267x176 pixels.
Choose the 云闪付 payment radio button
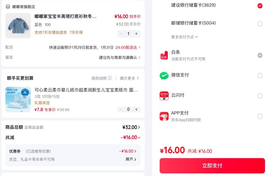(x=260, y=96)
